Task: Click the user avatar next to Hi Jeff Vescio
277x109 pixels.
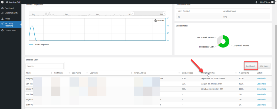Action: pyautogui.click(x=272, y=2)
